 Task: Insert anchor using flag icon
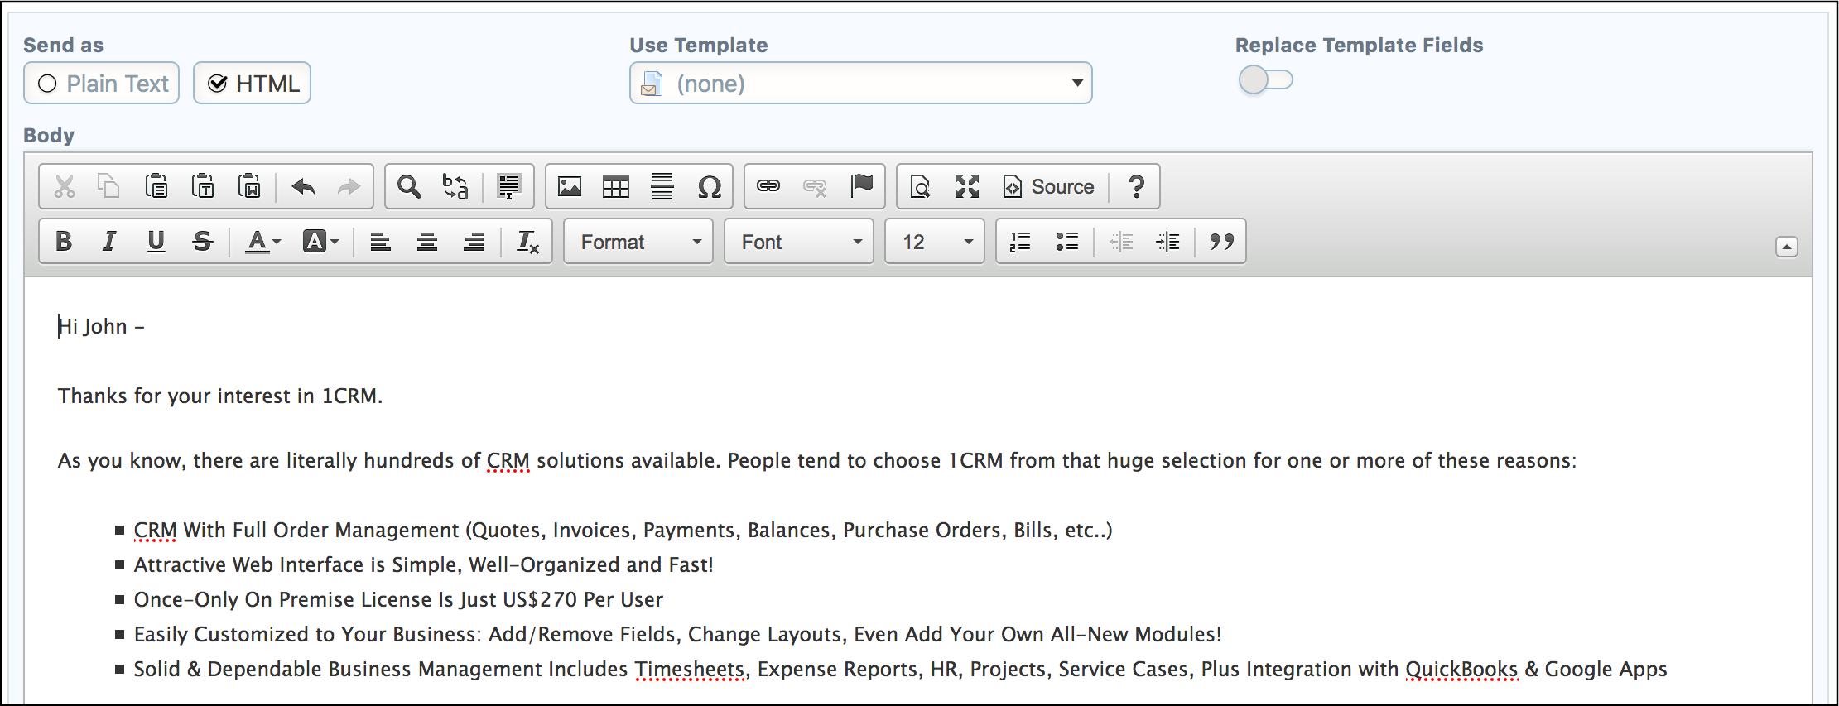click(x=862, y=185)
